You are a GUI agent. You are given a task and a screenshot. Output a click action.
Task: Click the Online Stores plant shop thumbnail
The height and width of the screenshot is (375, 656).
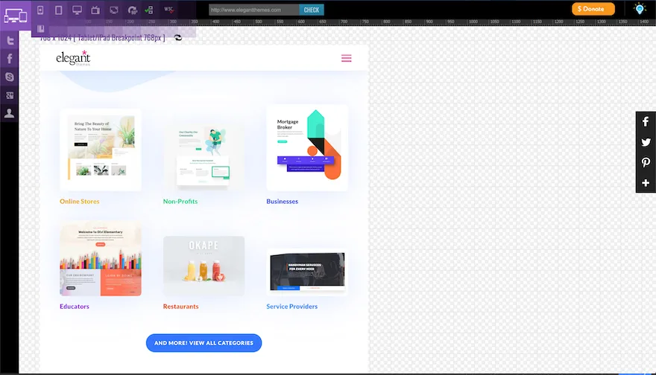pos(101,150)
